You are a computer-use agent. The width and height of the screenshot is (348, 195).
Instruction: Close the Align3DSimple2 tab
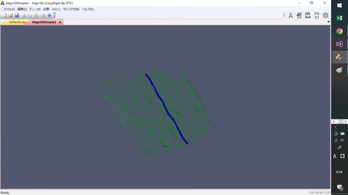[60, 22]
